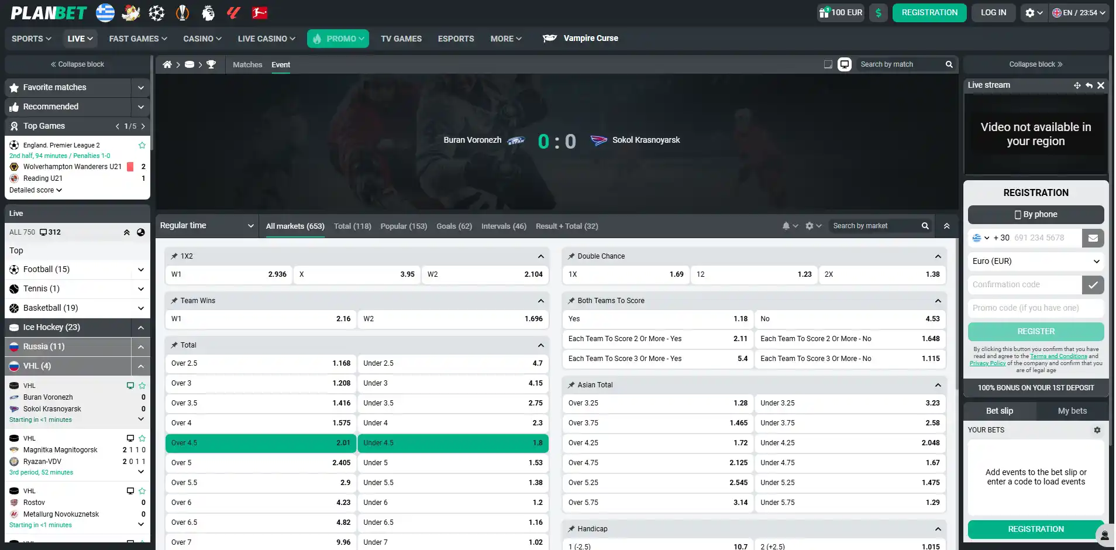Image resolution: width=1116 pixels, height=550 pixels.
Task: Pin the 1X2 market
Action: click(174, 256)
